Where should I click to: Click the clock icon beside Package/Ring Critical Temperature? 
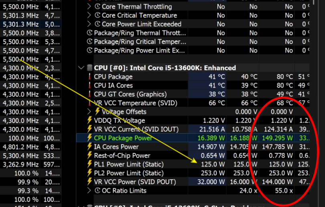point(89,42)
